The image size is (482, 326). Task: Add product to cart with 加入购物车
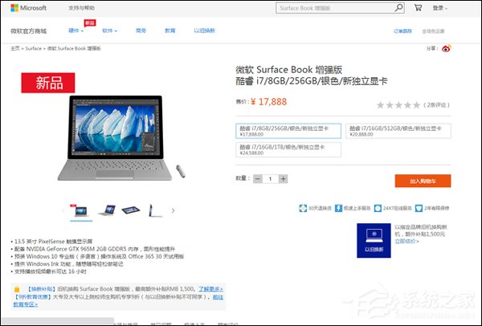click(423, 181)
